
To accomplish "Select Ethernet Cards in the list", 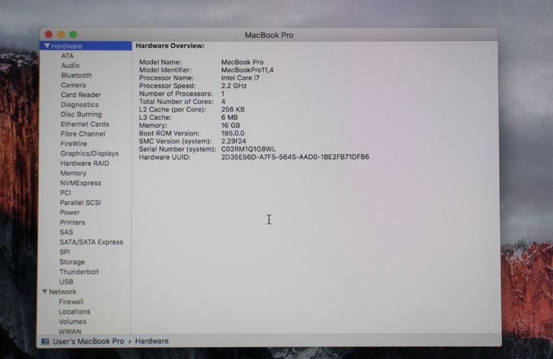I will 85,124.
